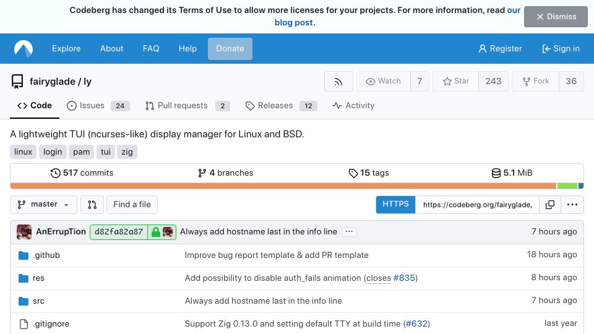Viewport: 594px width, 334px height.
Task: Open pull request #632 link
Action: (416, 323)
